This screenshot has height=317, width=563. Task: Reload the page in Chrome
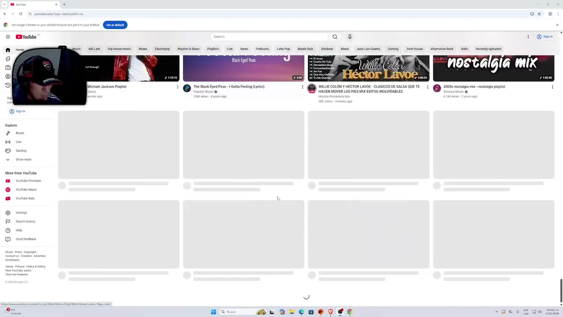coord(20,14)
